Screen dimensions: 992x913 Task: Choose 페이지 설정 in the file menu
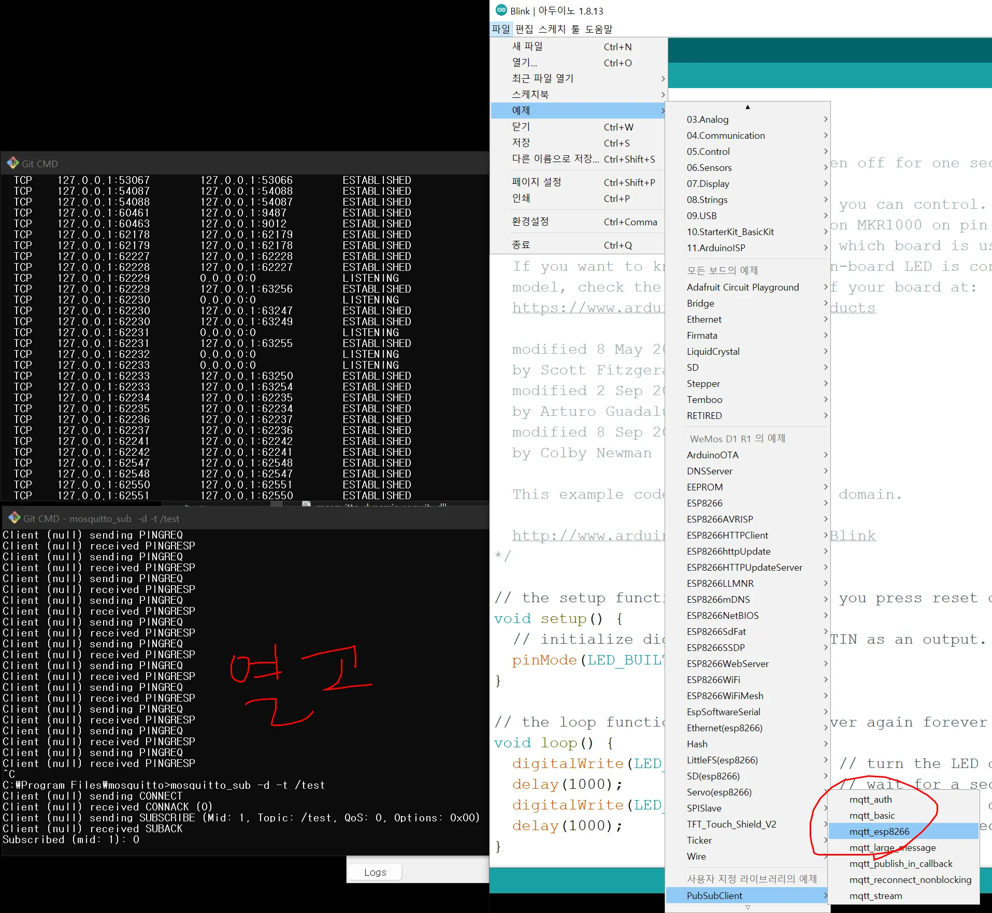[578, 182]
